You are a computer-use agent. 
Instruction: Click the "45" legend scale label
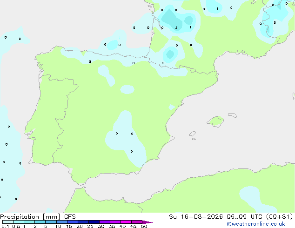(x=133, y=226)
